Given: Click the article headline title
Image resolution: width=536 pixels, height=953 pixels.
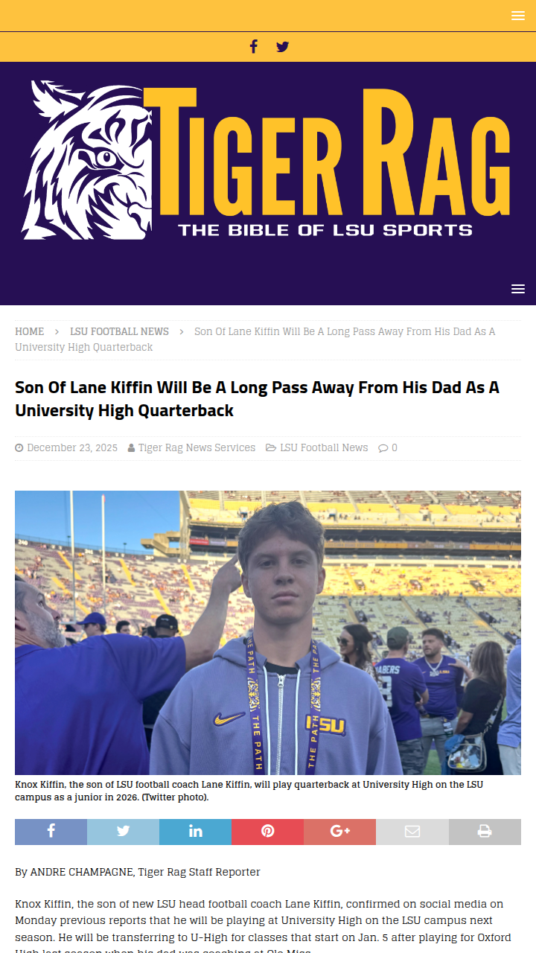Looking at the screenshot, I should coord(257,399).
